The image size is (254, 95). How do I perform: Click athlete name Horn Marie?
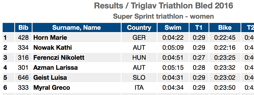point(50,38)
